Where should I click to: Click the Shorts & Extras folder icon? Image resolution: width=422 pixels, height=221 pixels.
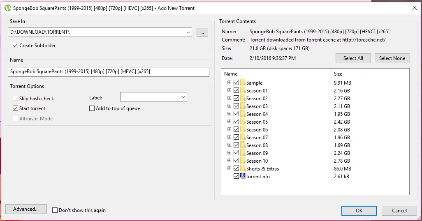coord(243,168)
